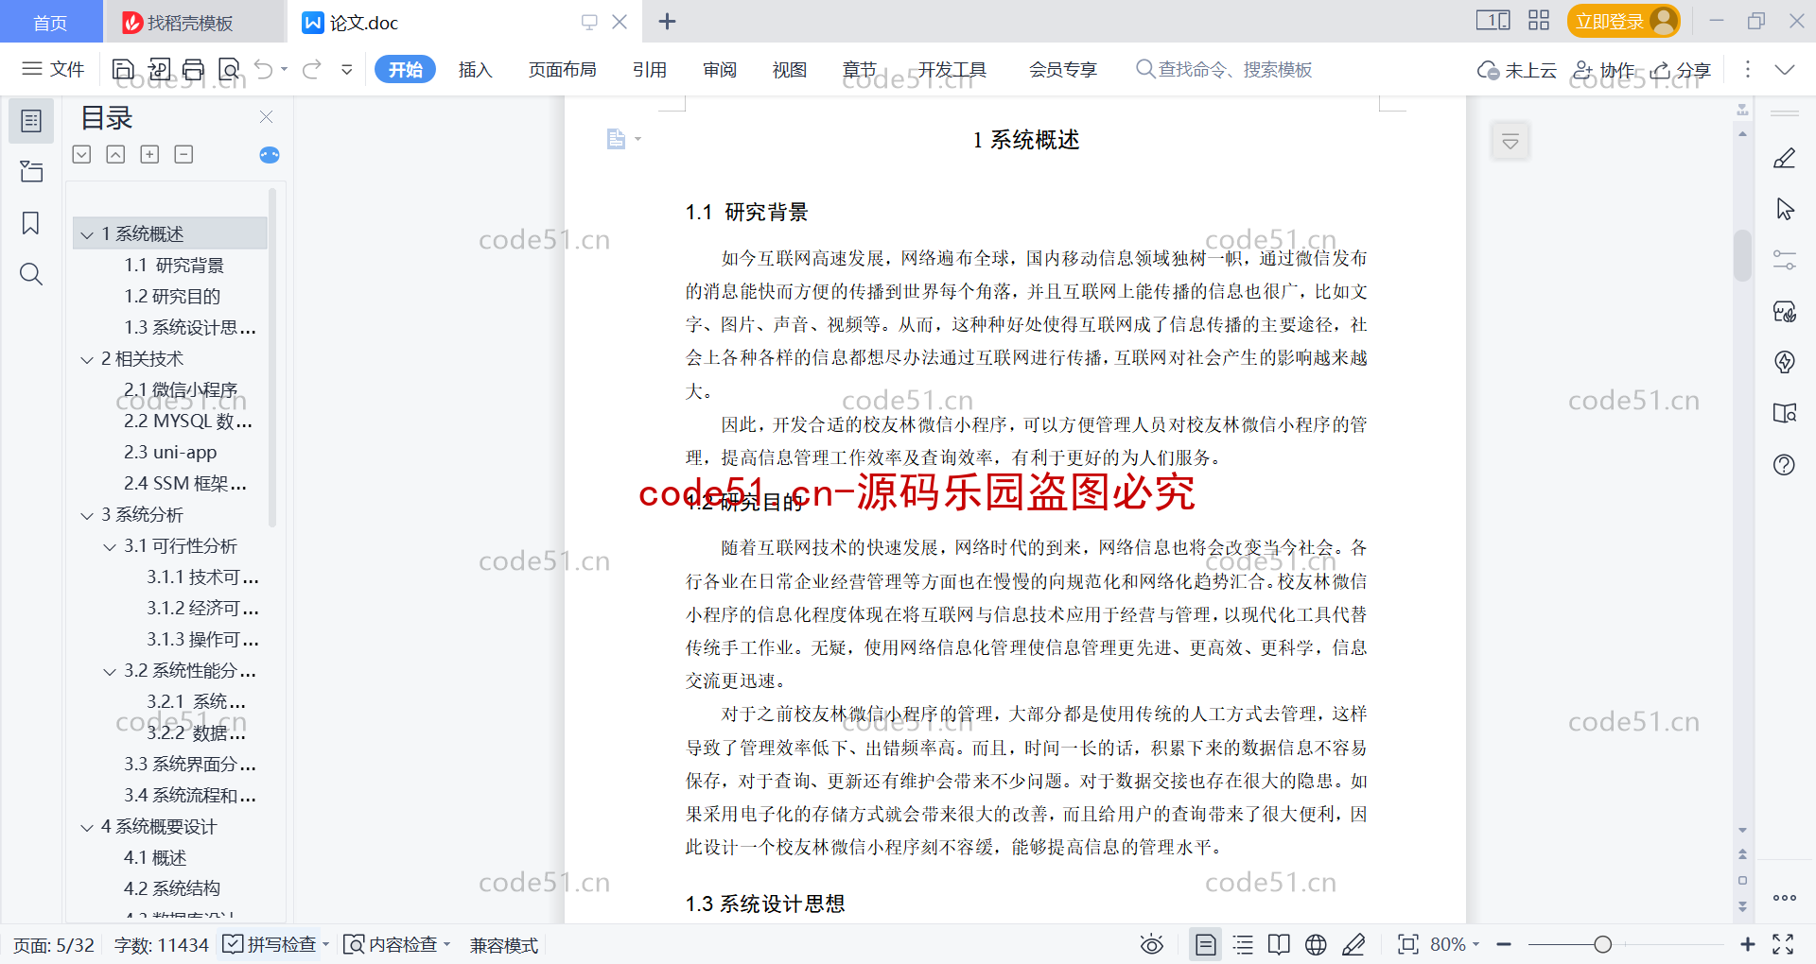Screen dimensions: 1816x964
Task: Switch to reading layout view icon
Action: (1279, 944)
